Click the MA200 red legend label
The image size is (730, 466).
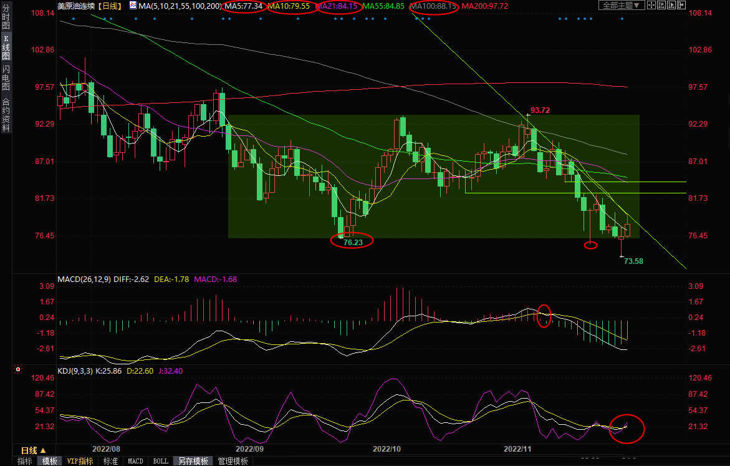484,6
